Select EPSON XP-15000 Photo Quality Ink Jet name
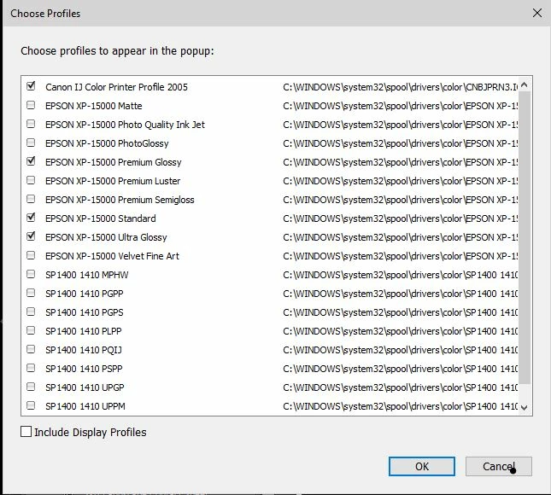551x495 pixels. pos(125,125)
